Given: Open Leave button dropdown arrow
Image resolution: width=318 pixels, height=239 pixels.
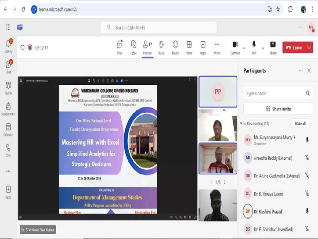Looking at the screenshot, I should pos(309,48).
